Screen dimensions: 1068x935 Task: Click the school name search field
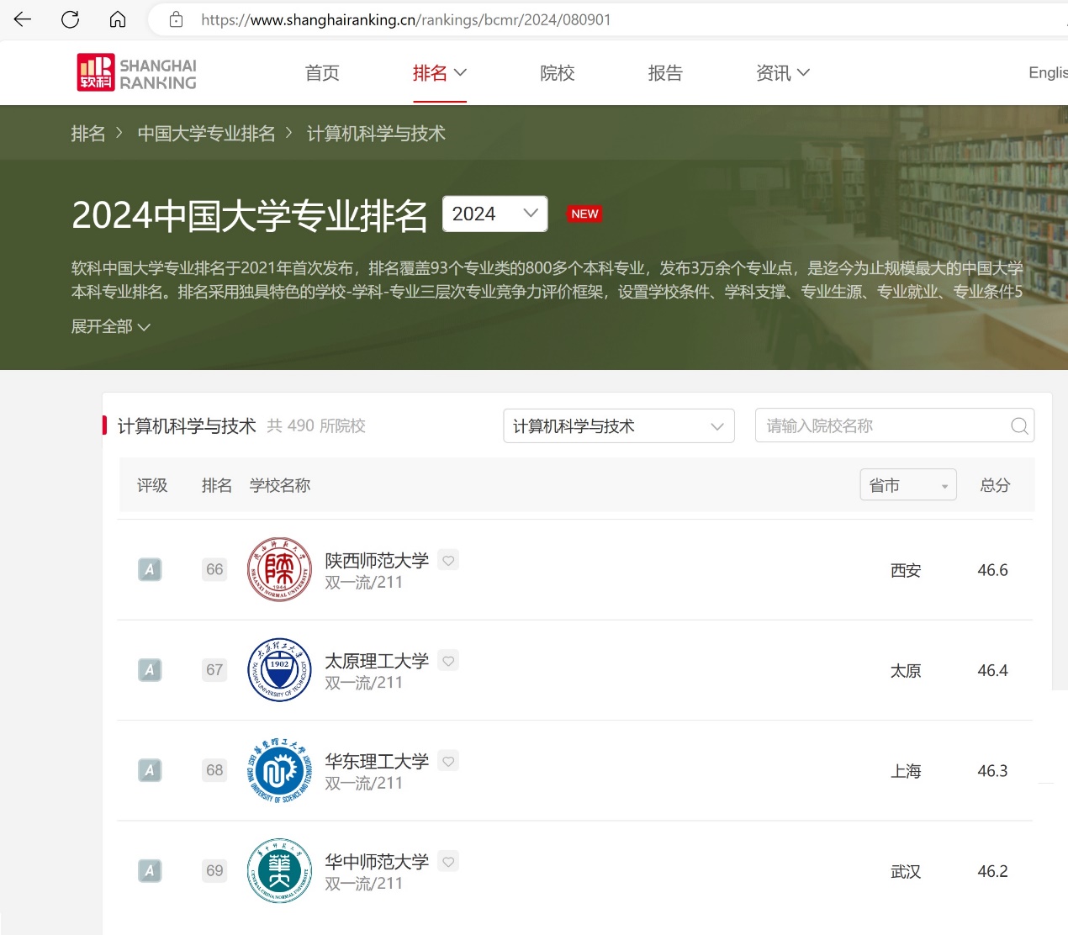(x=883, y=426)
